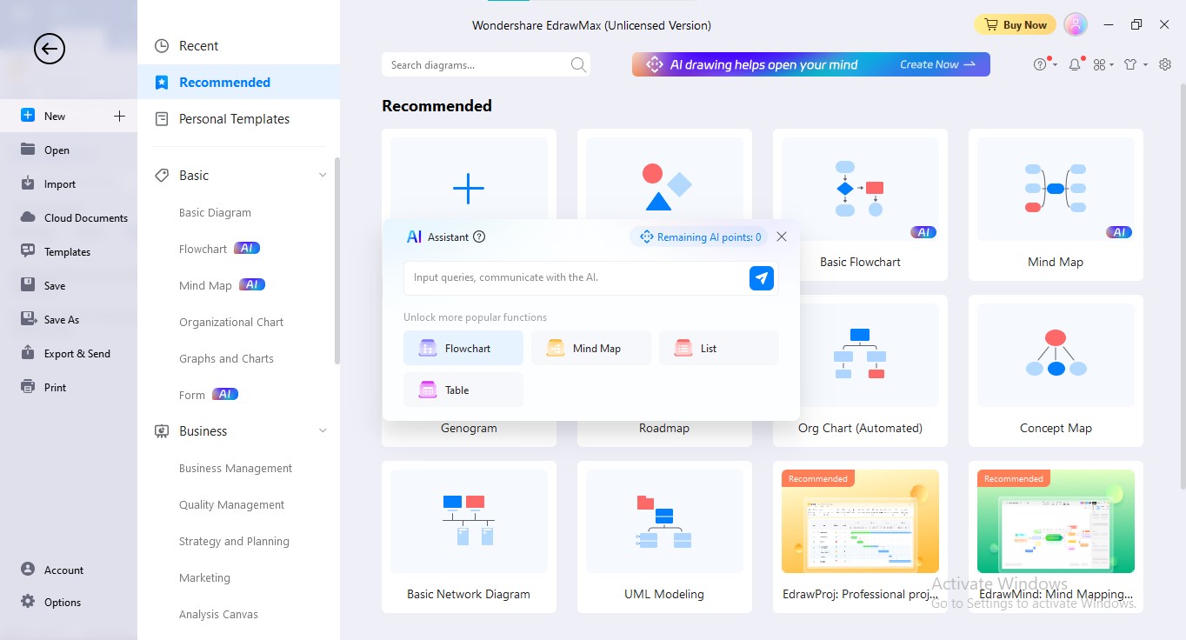
Task: Open Basic Network Diagram template
Action: coord(469,537)
